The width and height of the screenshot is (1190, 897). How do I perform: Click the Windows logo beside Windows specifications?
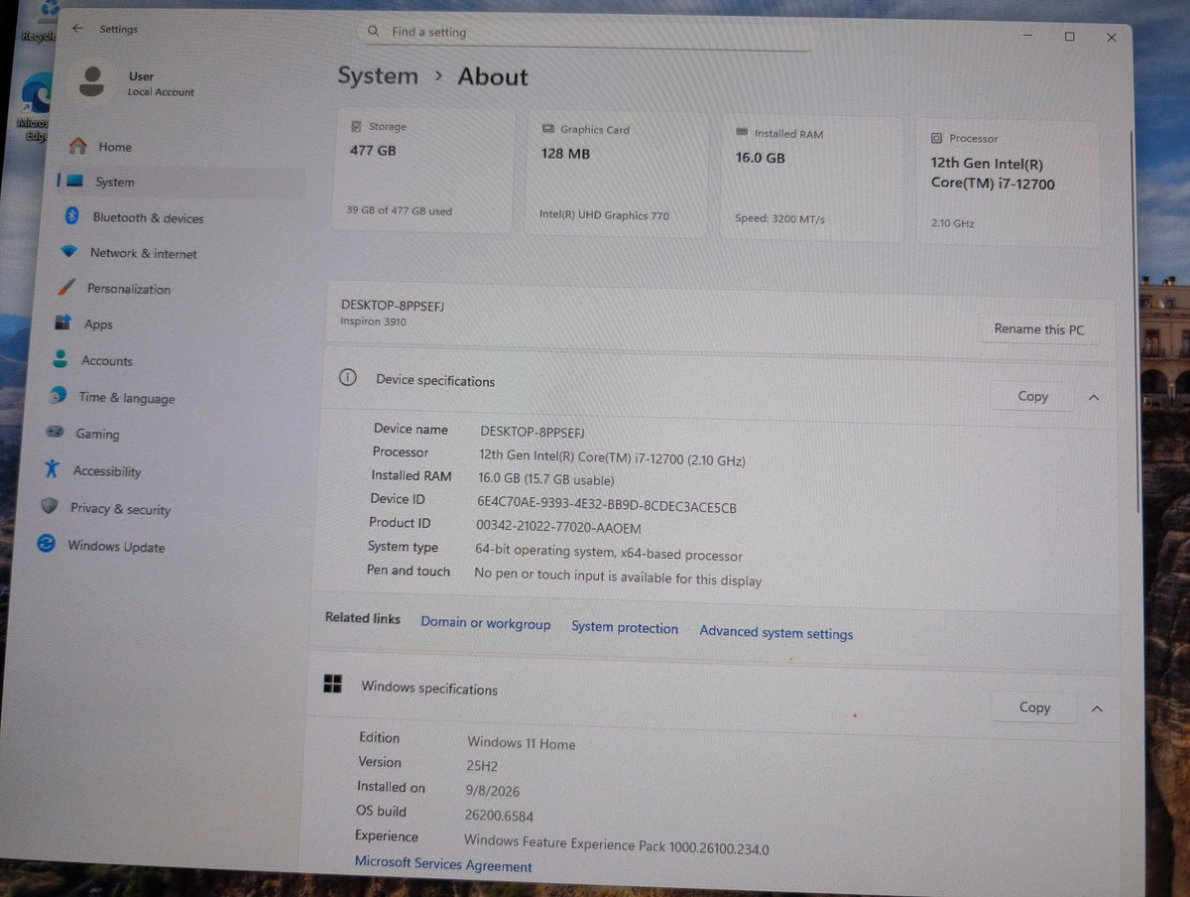tap(333, 684)
